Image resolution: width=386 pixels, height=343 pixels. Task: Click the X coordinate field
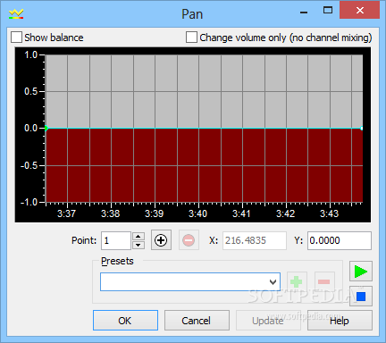[255, 240]
